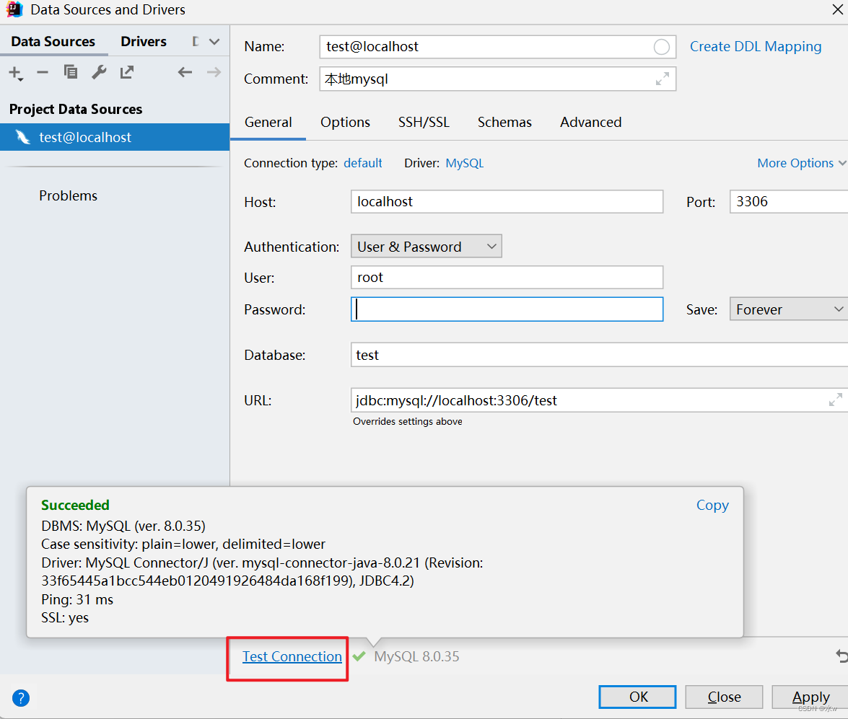848x719 pixels.
Task: Click the Test Connection link
Action: click(292, 656)
